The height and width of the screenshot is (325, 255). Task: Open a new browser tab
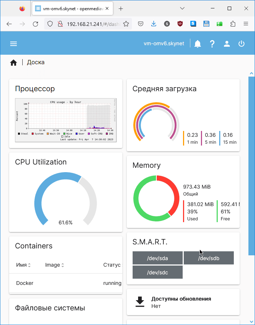(x=121, y=8)
